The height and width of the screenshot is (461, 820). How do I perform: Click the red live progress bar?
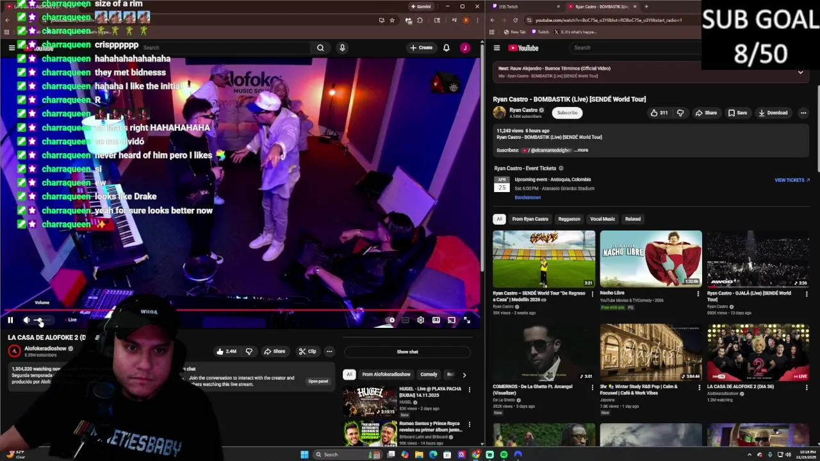click(240, 311)
